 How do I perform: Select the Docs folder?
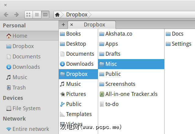pos(180,34)
